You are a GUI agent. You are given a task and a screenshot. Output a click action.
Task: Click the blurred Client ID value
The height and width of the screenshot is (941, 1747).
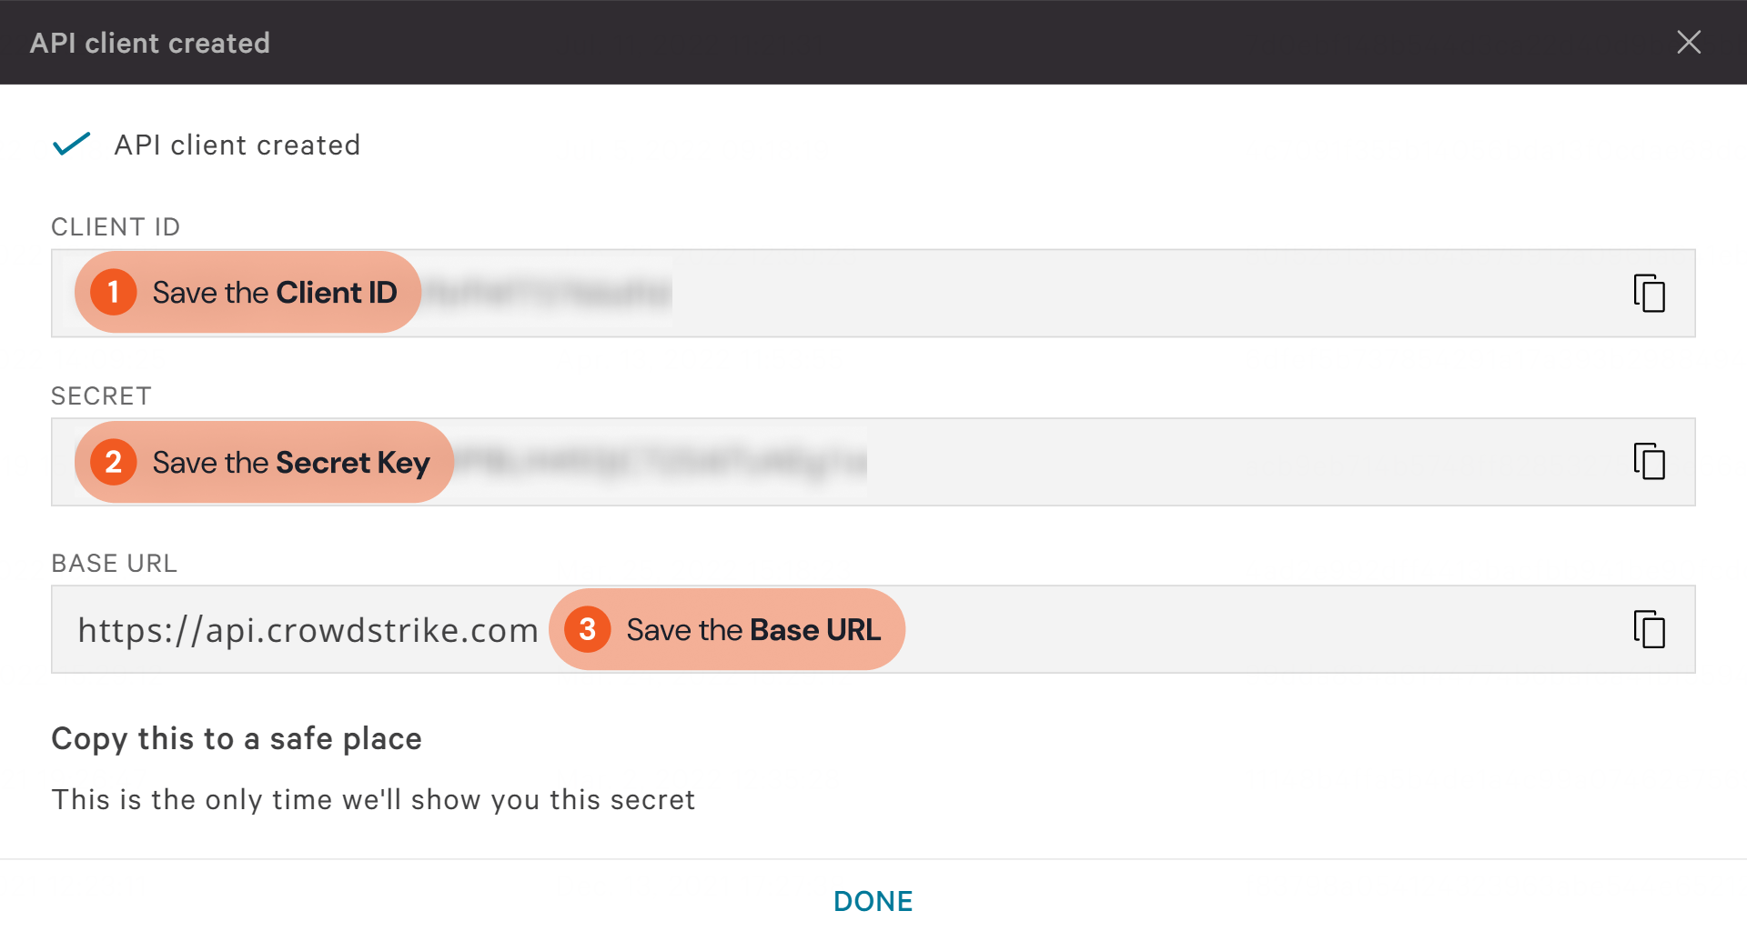548,293
